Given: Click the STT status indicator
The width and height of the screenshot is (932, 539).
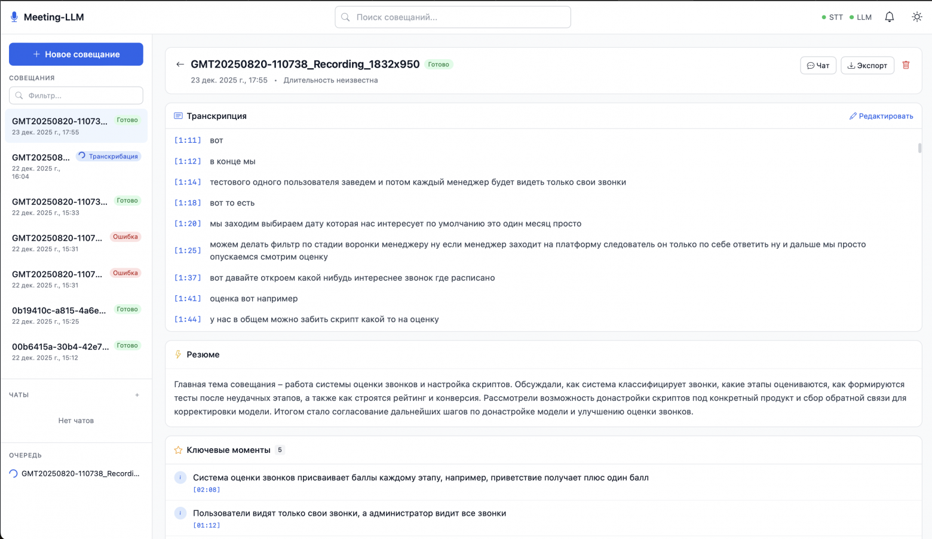Looking at the screenshot, I should coord(832,17).
